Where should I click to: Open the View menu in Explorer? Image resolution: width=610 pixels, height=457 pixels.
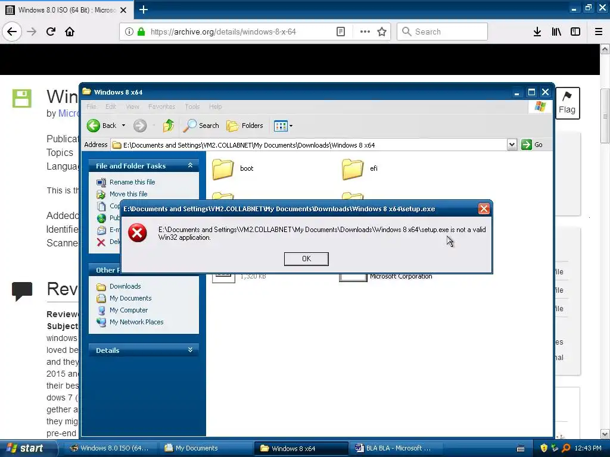coord(132,107)
